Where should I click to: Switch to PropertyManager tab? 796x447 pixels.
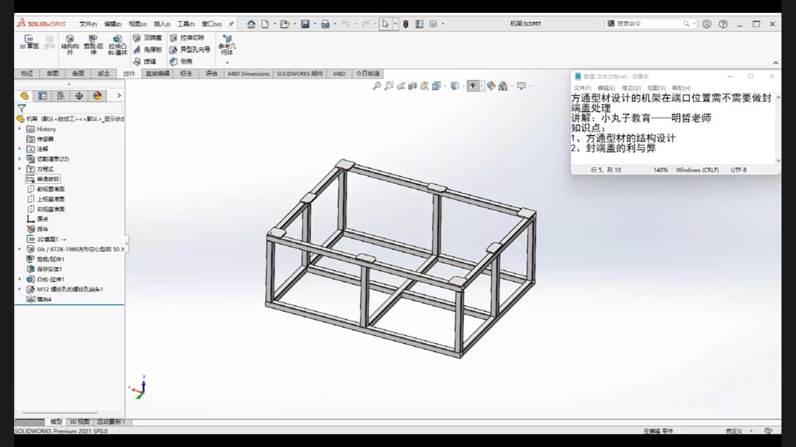tap(43, 96)
